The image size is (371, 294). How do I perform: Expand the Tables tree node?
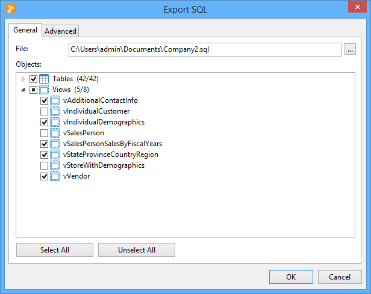click(23, 79)
